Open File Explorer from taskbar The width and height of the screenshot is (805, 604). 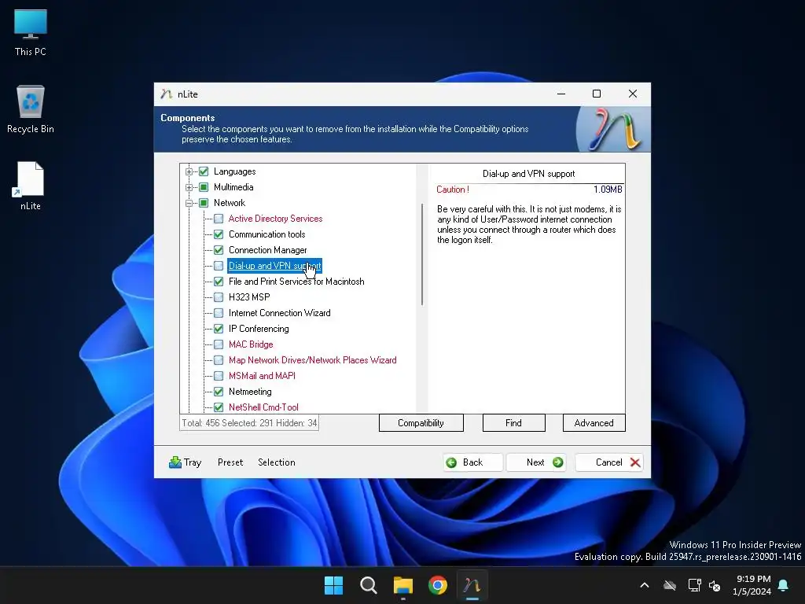pos(403,585)
